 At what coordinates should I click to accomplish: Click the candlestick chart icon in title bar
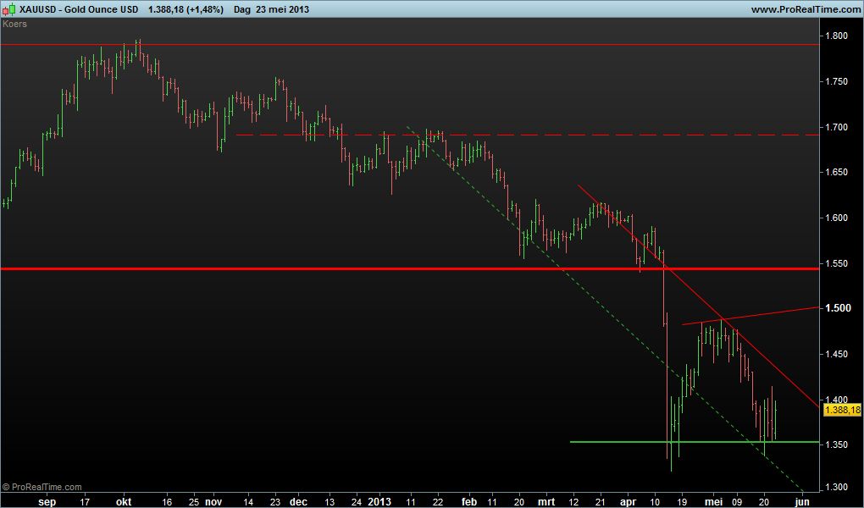click(x=9, y=8)
